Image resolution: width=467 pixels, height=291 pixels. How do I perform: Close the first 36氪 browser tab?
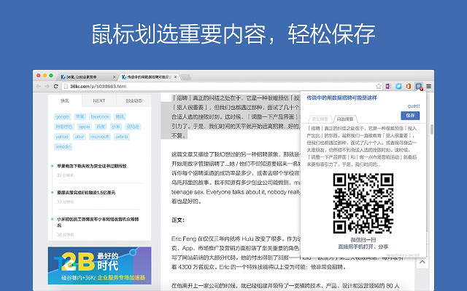[114, 77]
